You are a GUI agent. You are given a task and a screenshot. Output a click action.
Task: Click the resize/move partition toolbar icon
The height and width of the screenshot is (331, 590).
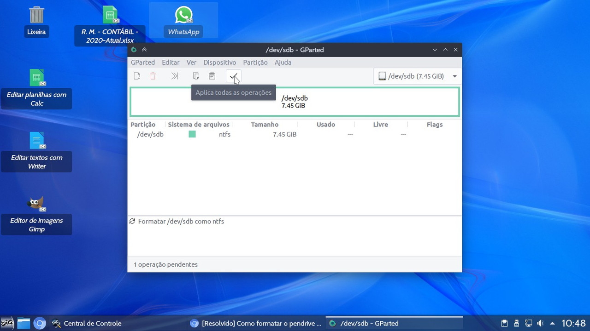click(x=174, y=76)
